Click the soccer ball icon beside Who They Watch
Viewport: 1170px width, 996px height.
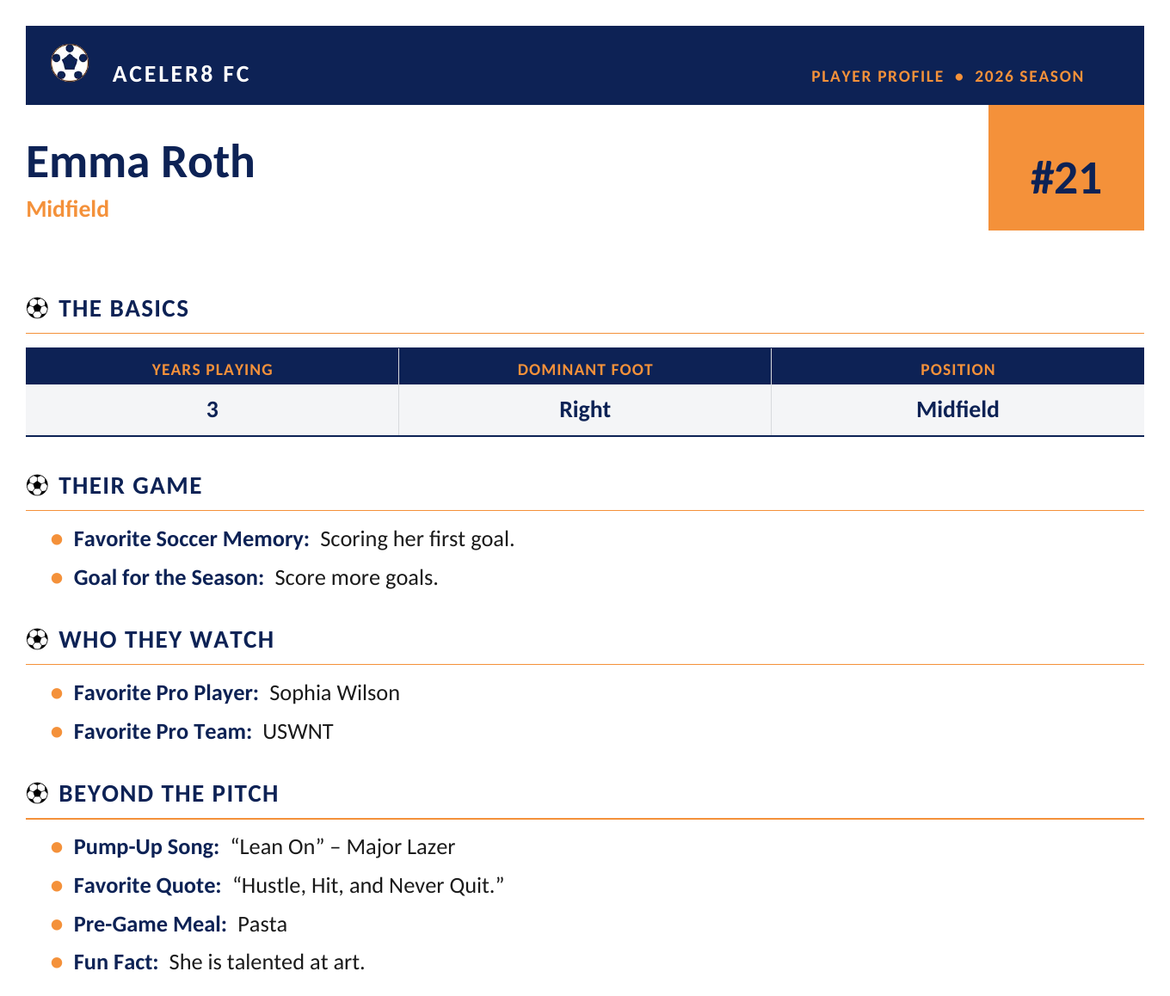coord(37,639)
